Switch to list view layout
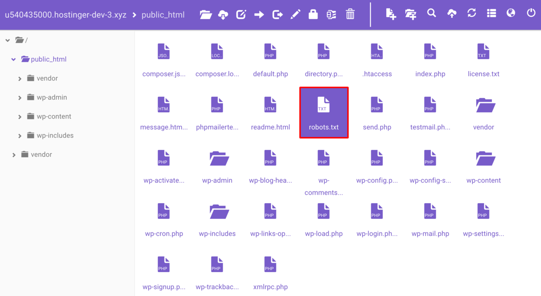 tap(491, 14)
